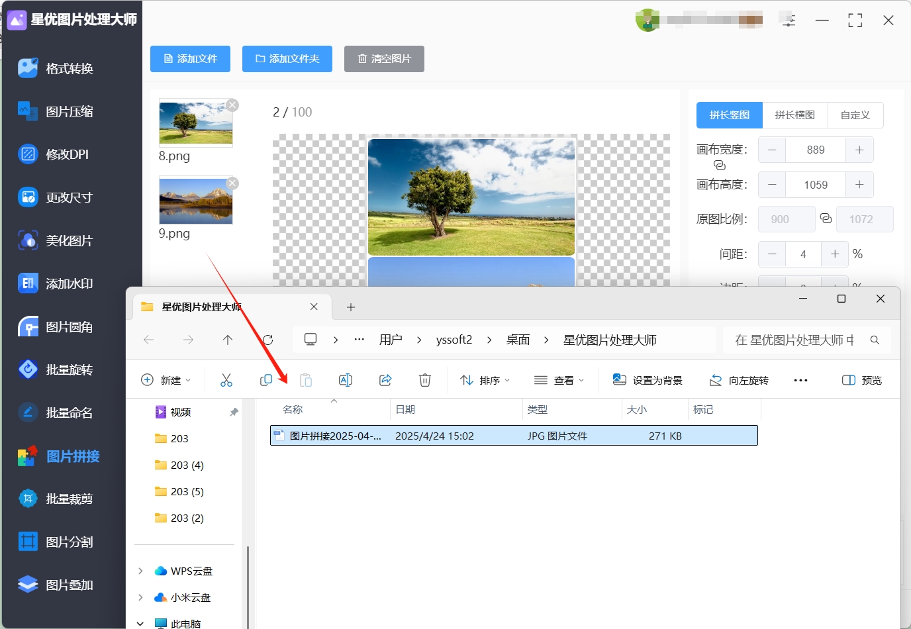The width and height of the screenshot is (911, 629).
Task: Toggle the link icon in 原图比例 row
Action: point(826,218)
